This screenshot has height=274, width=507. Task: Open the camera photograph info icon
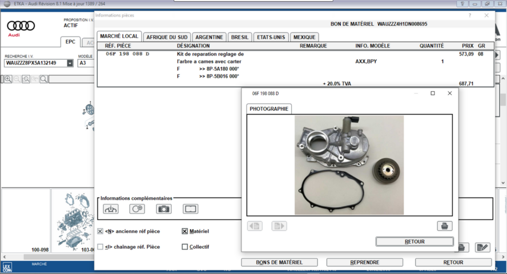pos(164,209)
